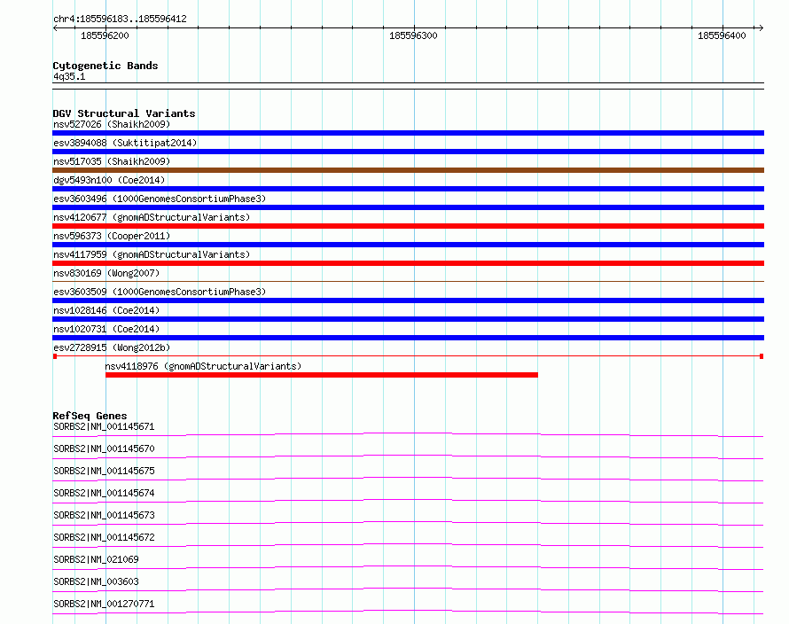Screen dimensions: 789x624
Task: Open nsv4118976 (gnomADStructuralVariants) label
Action: pos(203,366)
